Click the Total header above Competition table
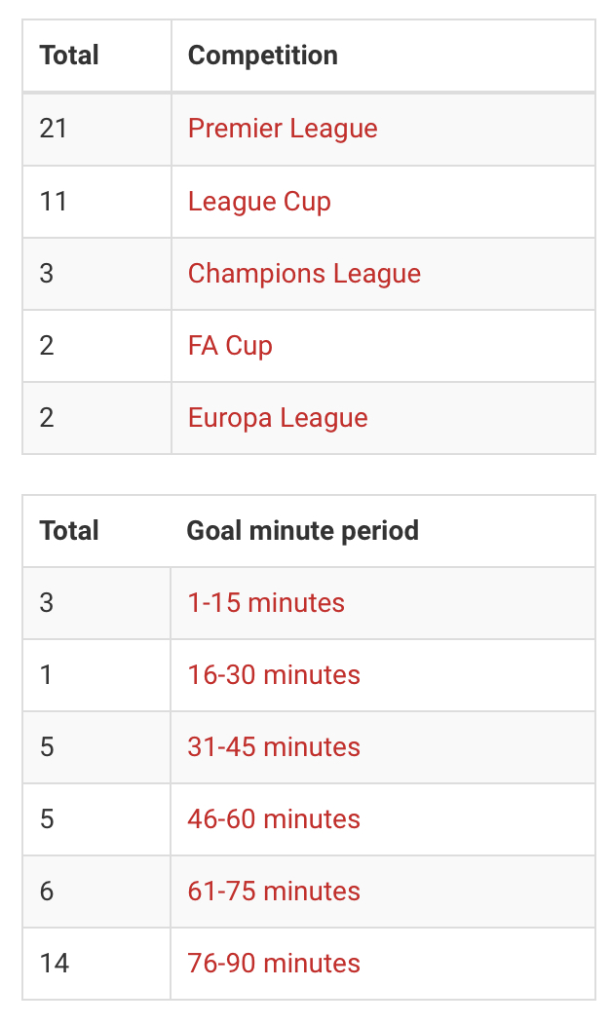The image size is (611, 1025). [69, 56]
